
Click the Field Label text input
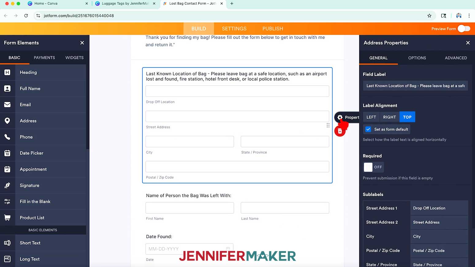click(415, 86)
